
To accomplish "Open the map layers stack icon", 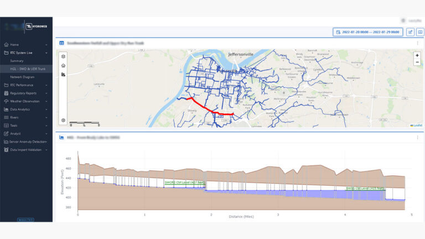I will click(63, 56).
